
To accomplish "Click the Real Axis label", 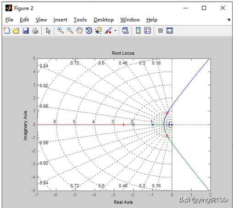I will click(123, 202).
